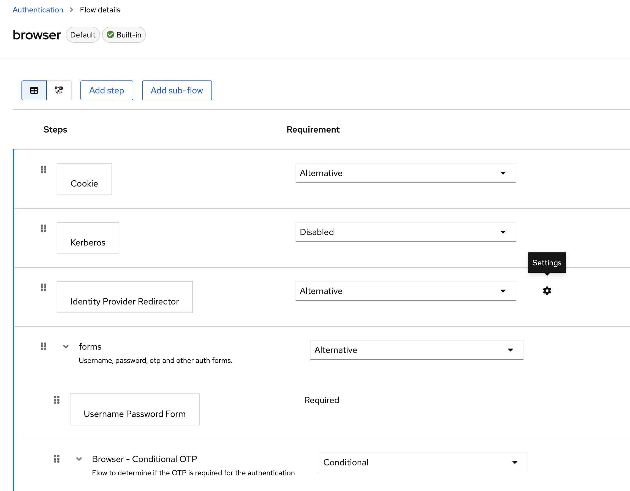Collapse Browser - Conditional OTP chevron
The width and height of the screenshot is (630, 491).
tap(79, 459)
